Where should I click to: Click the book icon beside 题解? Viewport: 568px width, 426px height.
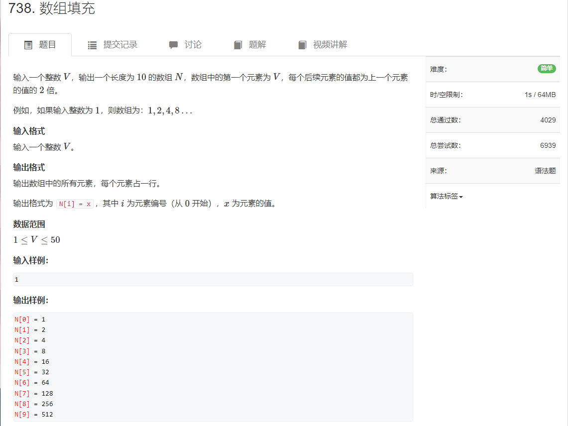point(238,45)
